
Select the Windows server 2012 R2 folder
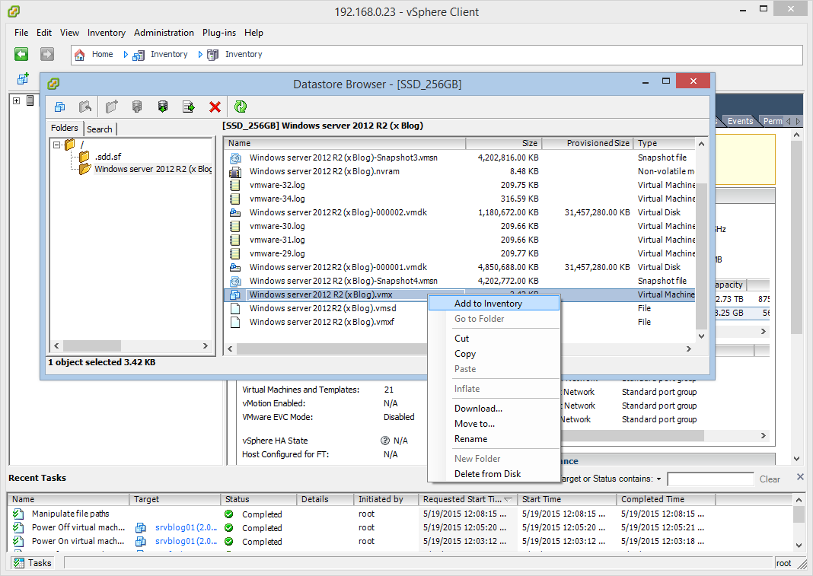[153, 169]
